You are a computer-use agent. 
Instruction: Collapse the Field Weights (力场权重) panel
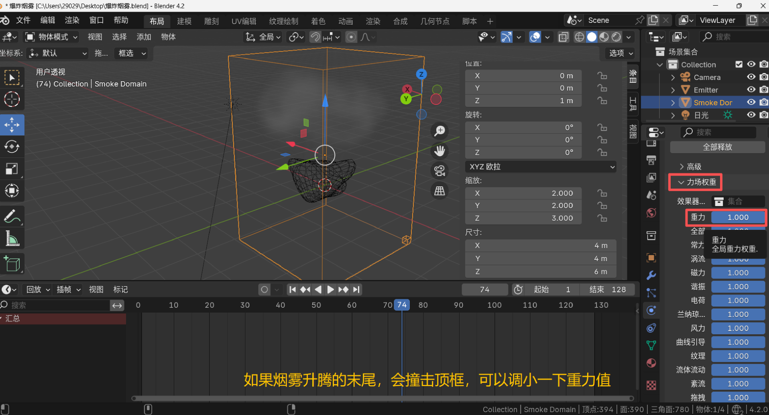tap(697, 182)
